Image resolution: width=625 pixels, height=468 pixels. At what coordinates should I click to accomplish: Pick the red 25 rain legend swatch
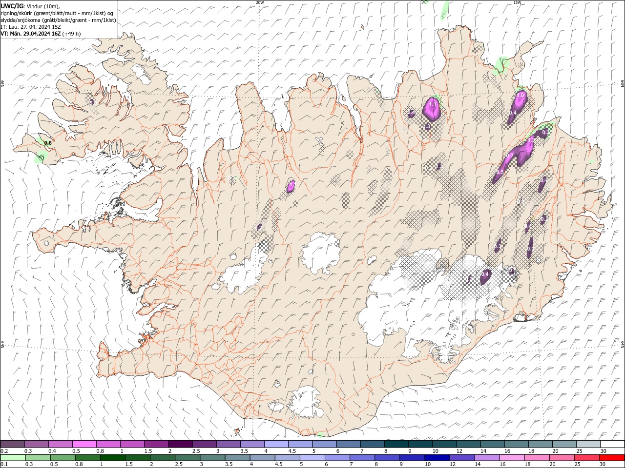[586, 457]
